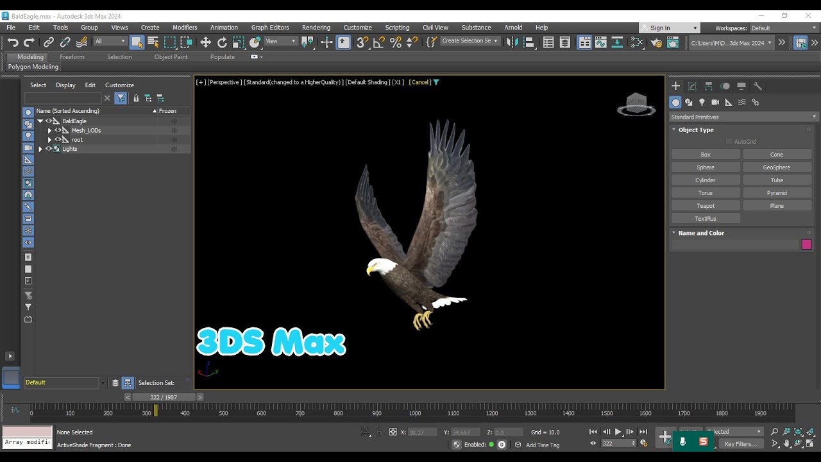Screen dimensions: 821x462
Task: Click the Redo arrow icon
Action: (x=29, y=42)
